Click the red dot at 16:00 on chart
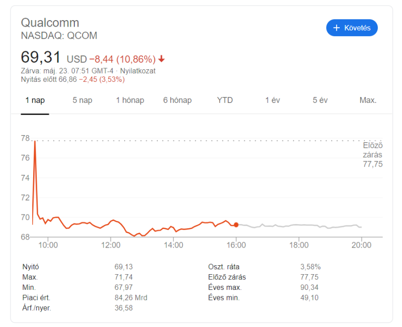 click(236, 225)
